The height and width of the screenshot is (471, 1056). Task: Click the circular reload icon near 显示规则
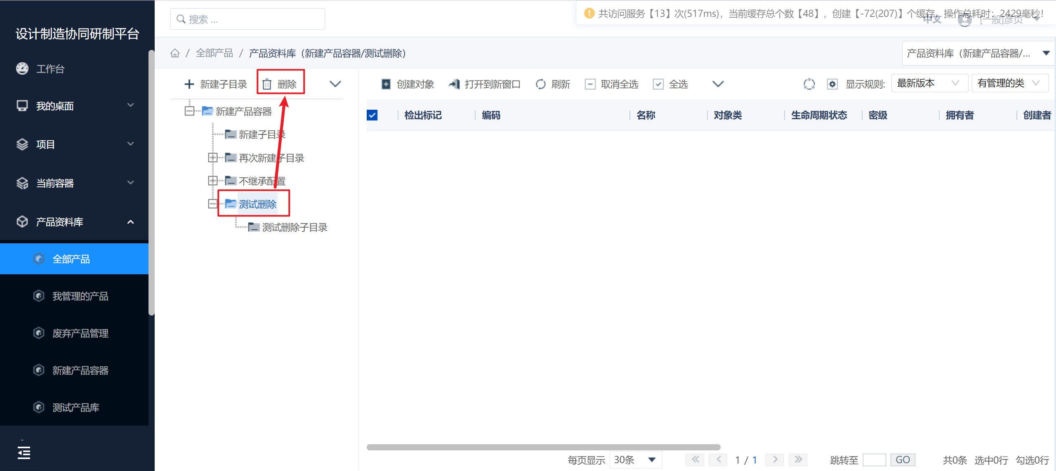click(x=809, y=84)
